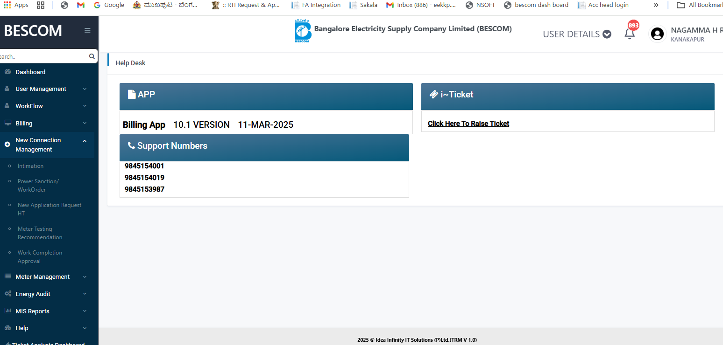
Task: Focus the sidebar search input field
Action: coord(44,56)
